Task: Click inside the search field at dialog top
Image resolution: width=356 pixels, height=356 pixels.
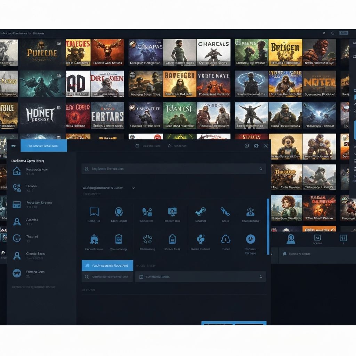Action: (x=170, y=169)
